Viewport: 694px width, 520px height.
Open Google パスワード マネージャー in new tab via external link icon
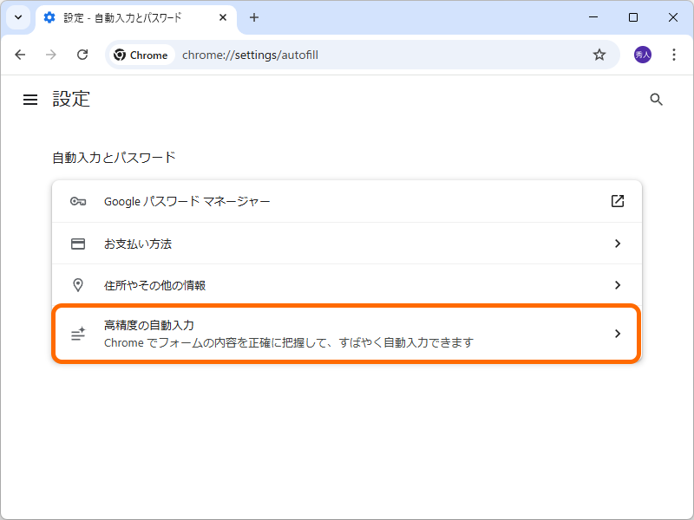(617, 201)
